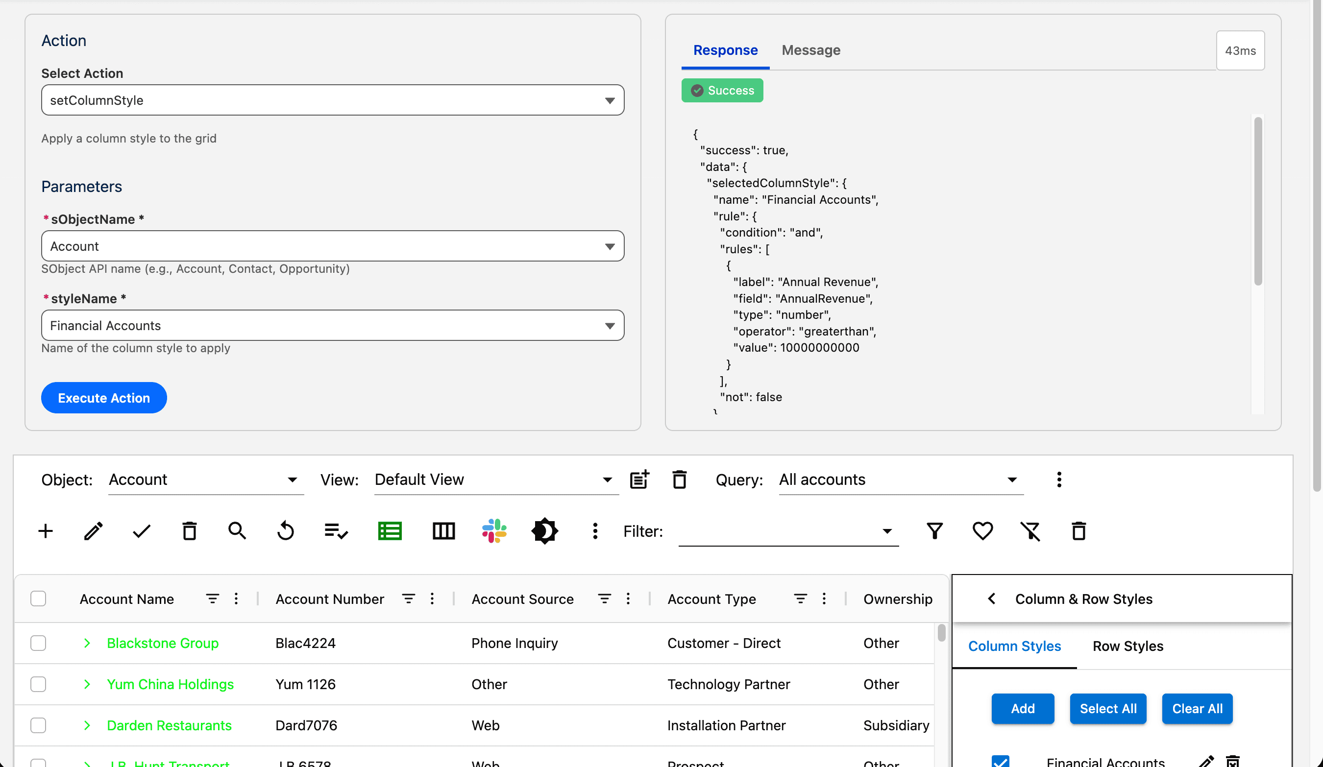This screenshot has width=1323, height=767.
Task: Click the dark mode theme icon
Action: point(544,531)
